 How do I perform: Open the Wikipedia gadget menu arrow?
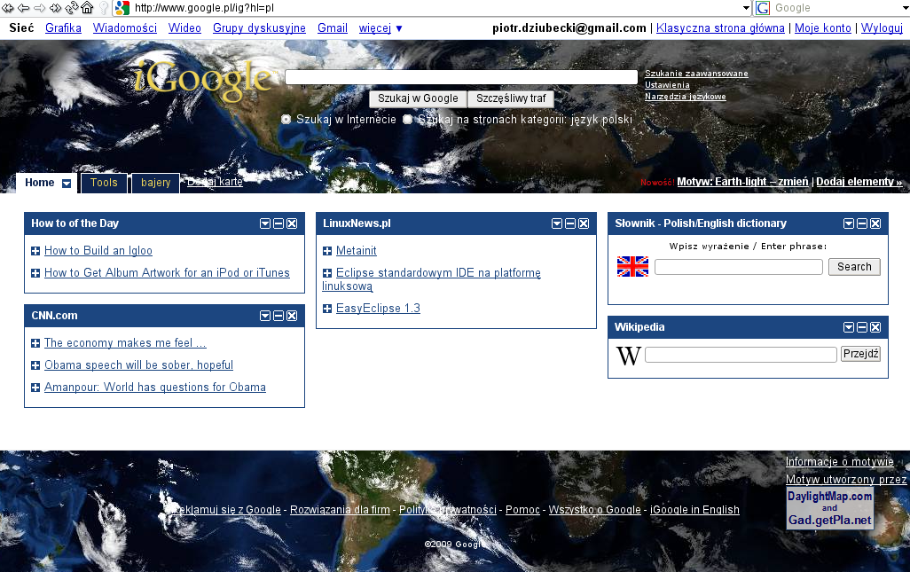click(849, 327)
